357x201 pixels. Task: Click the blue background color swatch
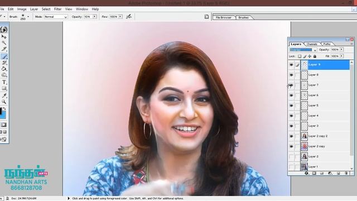point(4,116)
